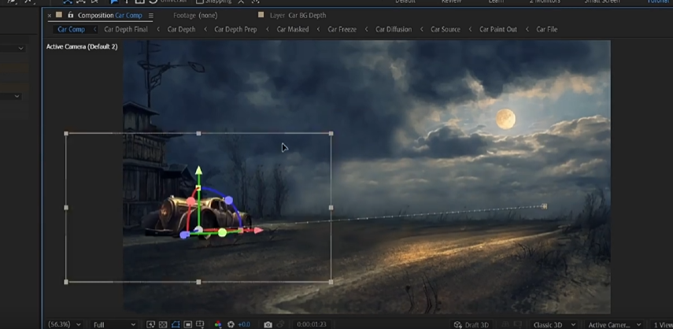Open the Car Diffusion breadcrumb
This screenshot has height=329, width=673.
click(x=394, y=29)
